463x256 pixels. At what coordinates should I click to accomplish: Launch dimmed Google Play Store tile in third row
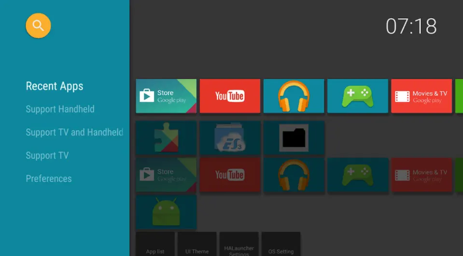[x=166, y=175]
